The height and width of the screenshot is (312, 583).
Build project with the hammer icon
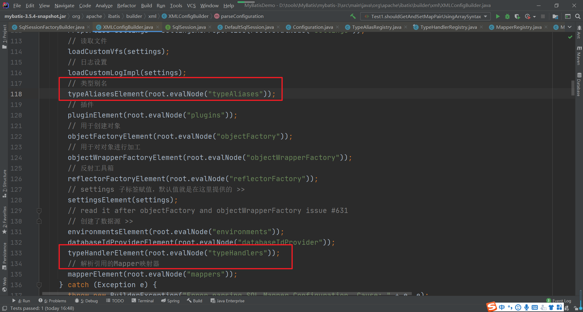point(353,16)
